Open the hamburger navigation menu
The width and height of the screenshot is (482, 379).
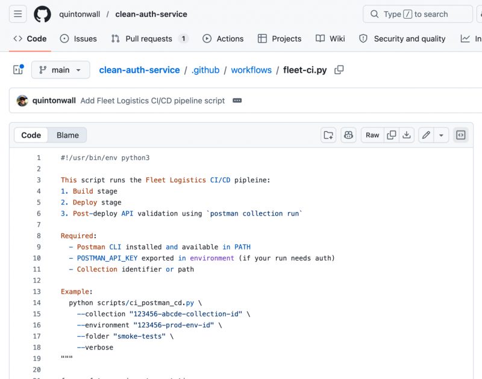(x=18, y=14)
